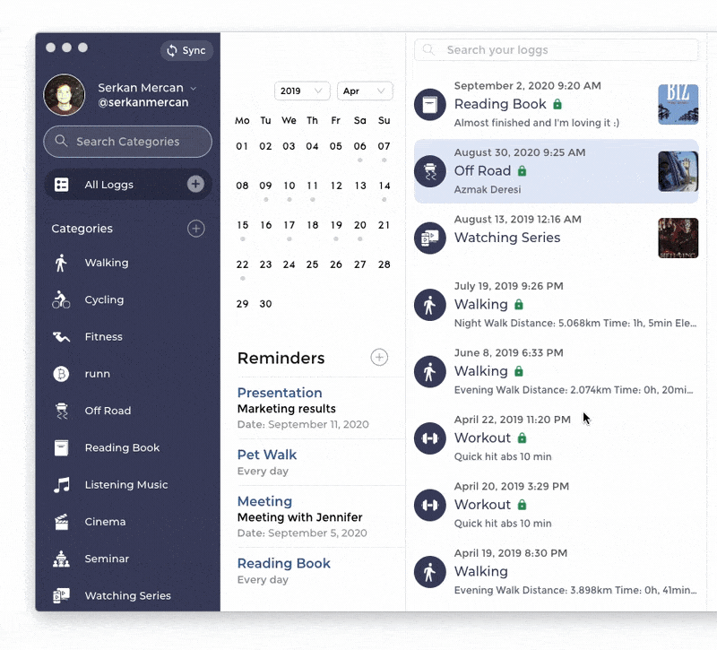
Task: Add a new reminder with plus icon
Action: [379, 357]
